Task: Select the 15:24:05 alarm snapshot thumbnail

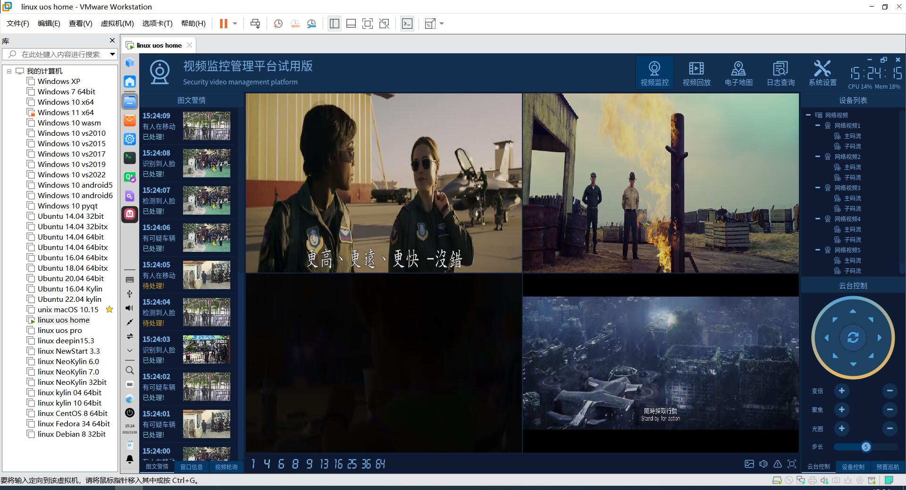Action: pyautogui.click(x=207, y=275)
